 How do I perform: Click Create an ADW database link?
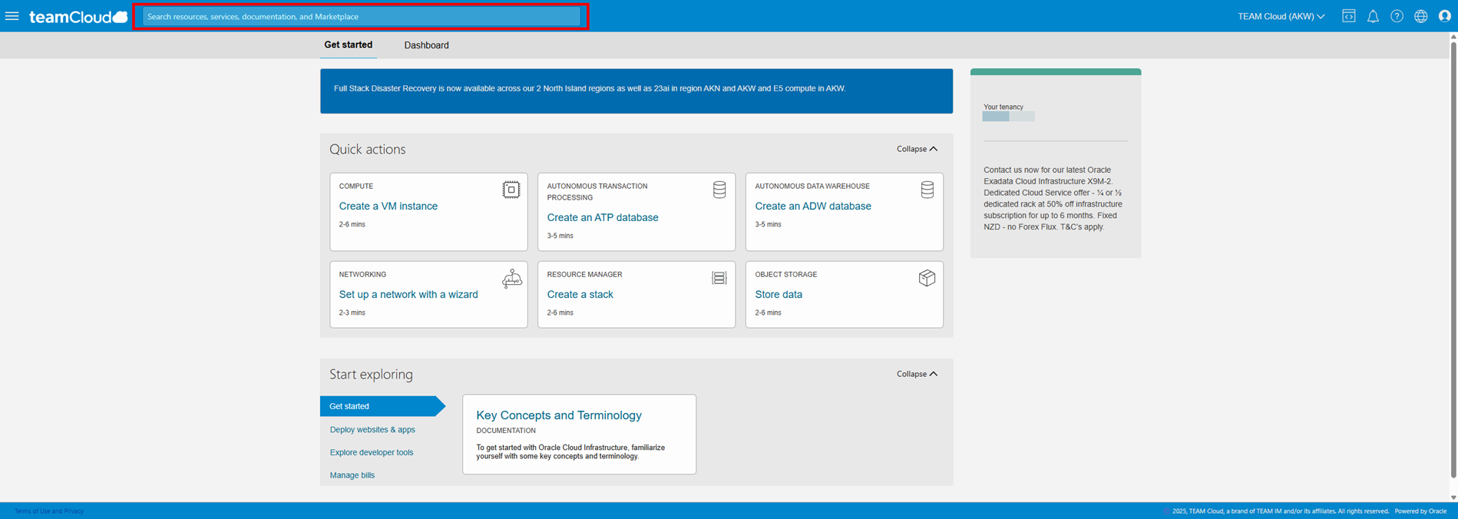tap(813, 206)
